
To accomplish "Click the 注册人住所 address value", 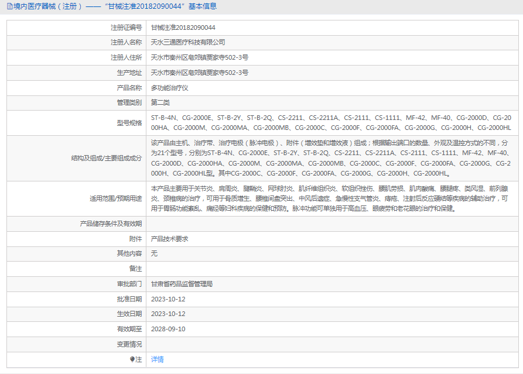I will (200, 58).
